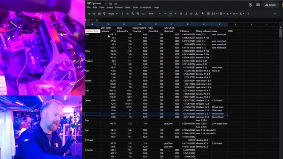The image size is (283, 159).
Task: Select the 'Dynex' row label cell
Action: (92, 101)
